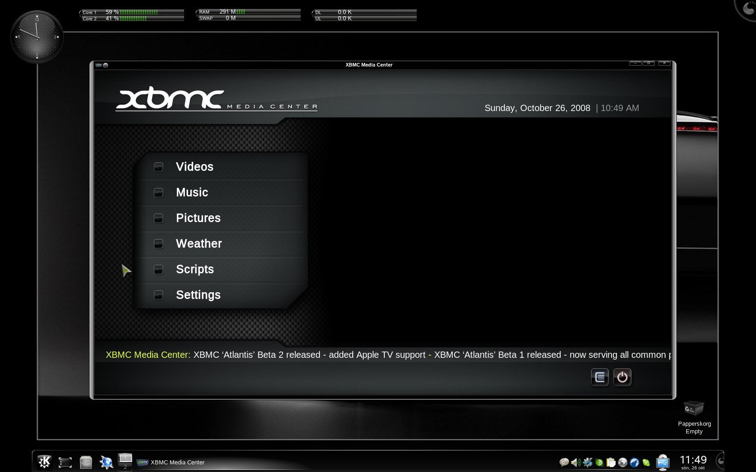The width and height of the screenshot is (756, 472).
Task: Minimize the XBMC Media Center window
Action: pyautogui.click(x=635, y=63)
